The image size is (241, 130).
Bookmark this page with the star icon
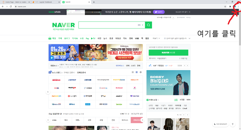click(x=225, y=6)
